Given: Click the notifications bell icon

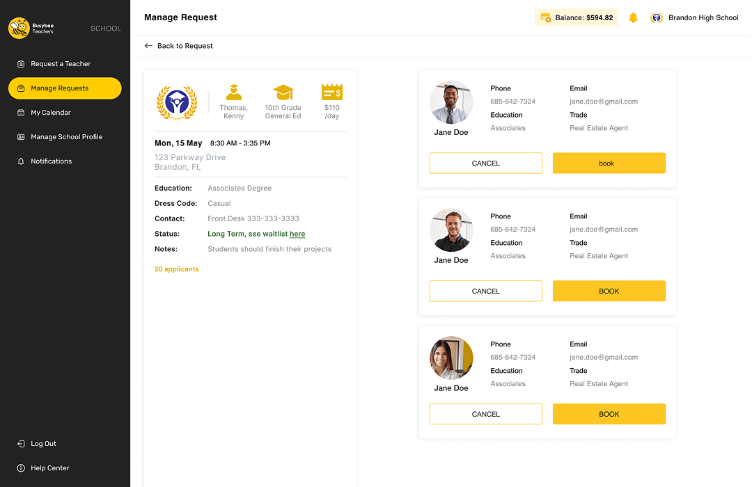Looking at the screenshot, I should pyautogui.click(x=633, y=17).
